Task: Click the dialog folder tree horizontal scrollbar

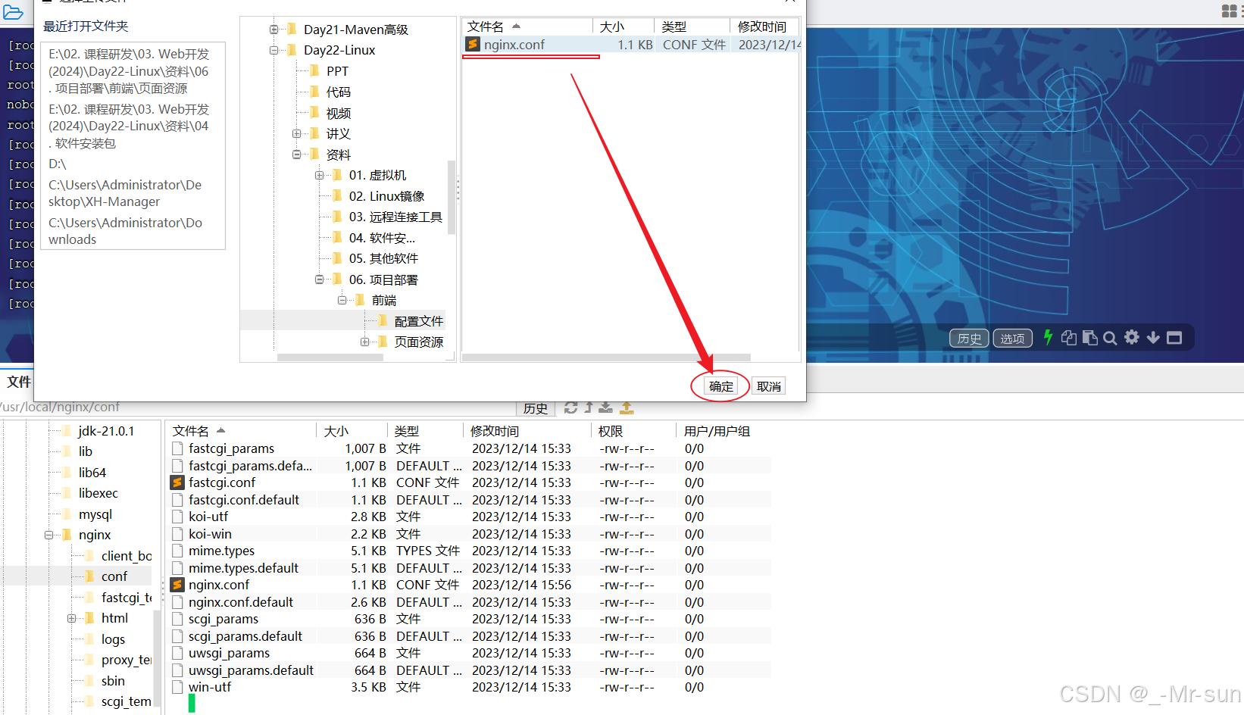Action: (330, 357)
